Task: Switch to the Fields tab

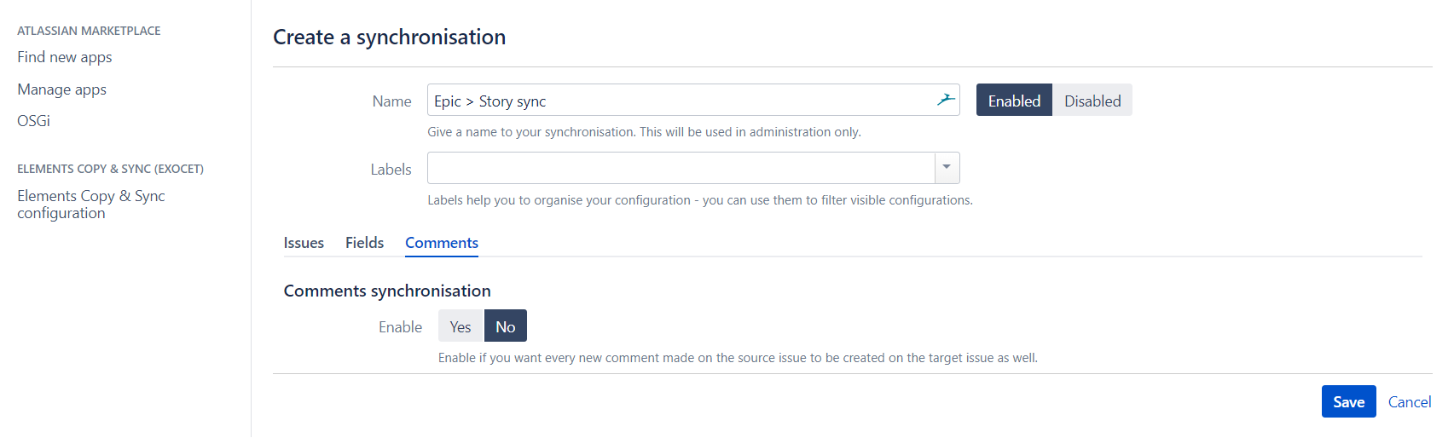Action: (364, 243)
